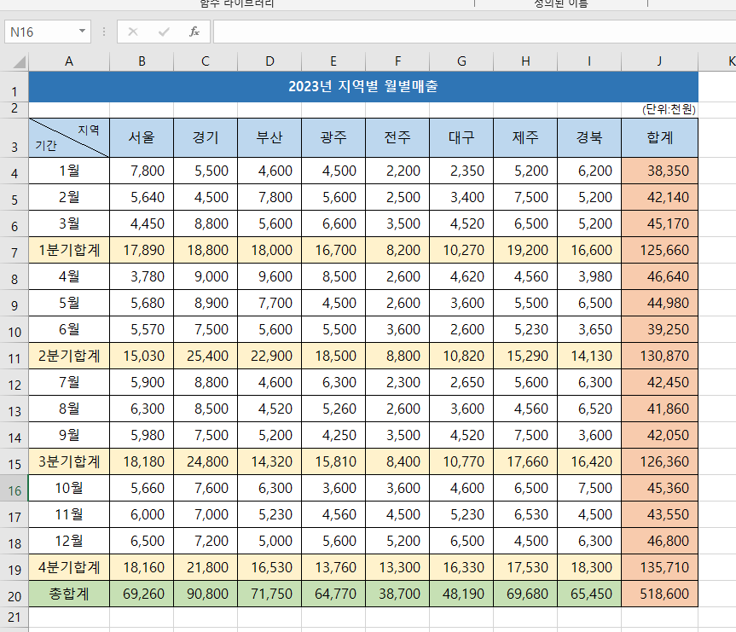
Task: Select 총합계 서울 cell 69,260
Action: coord(142,594)
